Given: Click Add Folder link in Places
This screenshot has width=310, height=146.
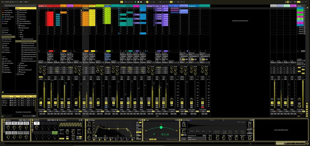Looking at the screenshot, I should pos(7,72).
